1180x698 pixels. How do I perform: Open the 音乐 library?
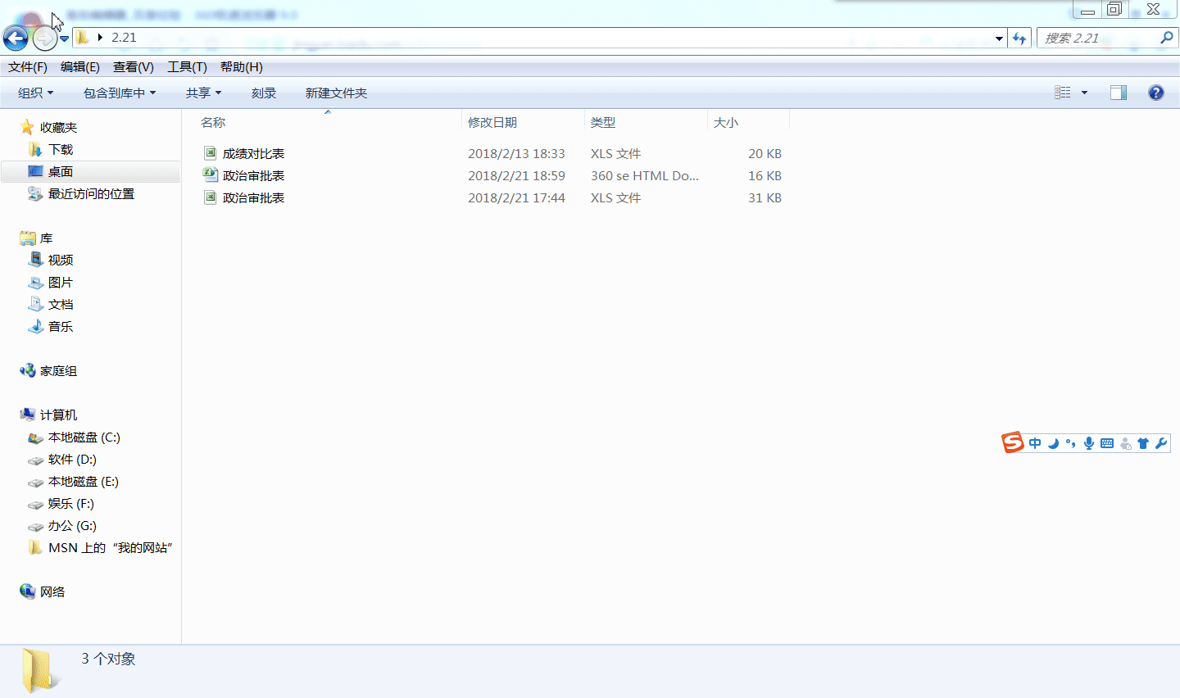click(61, 327)
